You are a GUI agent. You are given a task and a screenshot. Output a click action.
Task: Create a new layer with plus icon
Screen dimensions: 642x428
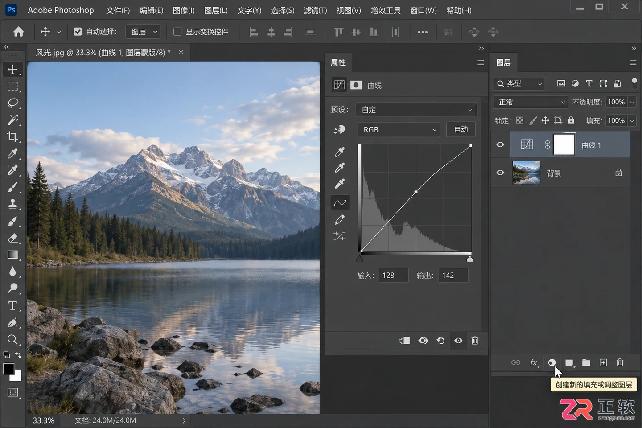tap(603, 362)
